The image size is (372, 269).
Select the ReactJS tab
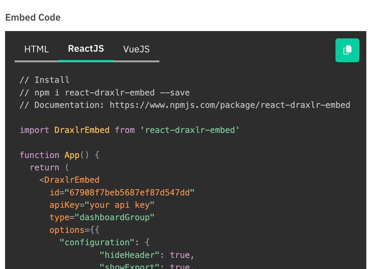click(86, 49)
